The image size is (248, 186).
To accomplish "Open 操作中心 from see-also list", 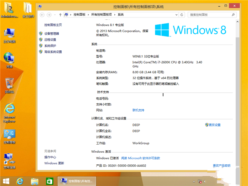I will [50, 157].
